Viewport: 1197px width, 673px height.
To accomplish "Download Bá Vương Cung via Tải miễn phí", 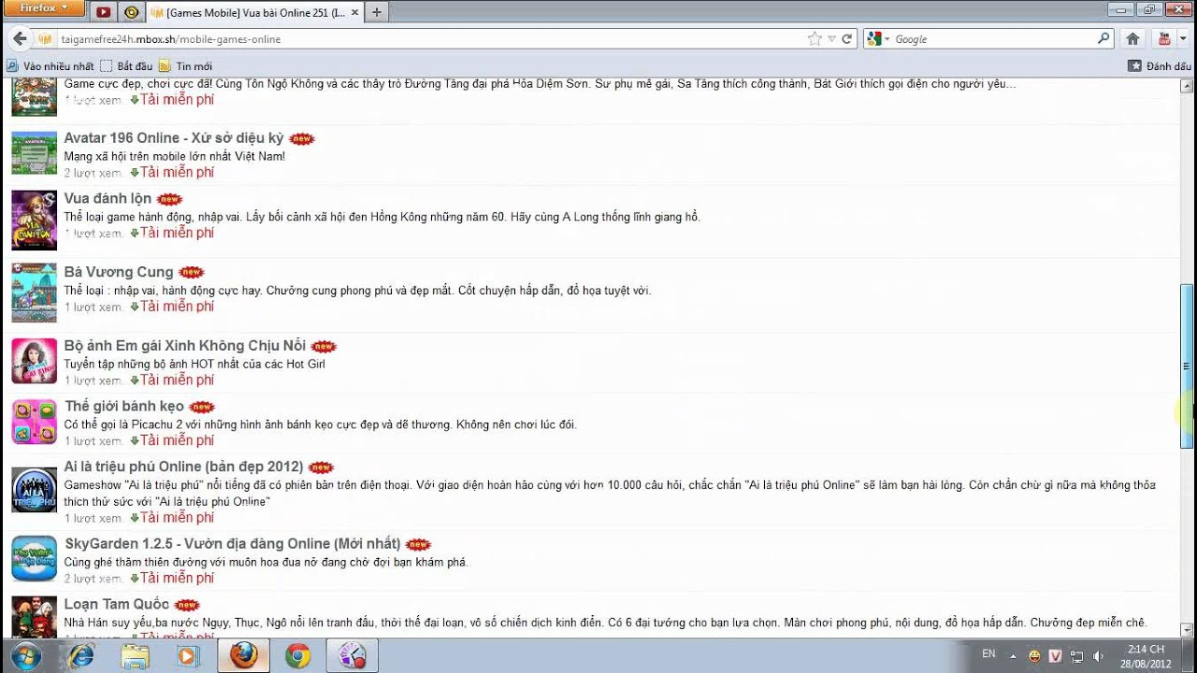I will click(x=177, y=307).
